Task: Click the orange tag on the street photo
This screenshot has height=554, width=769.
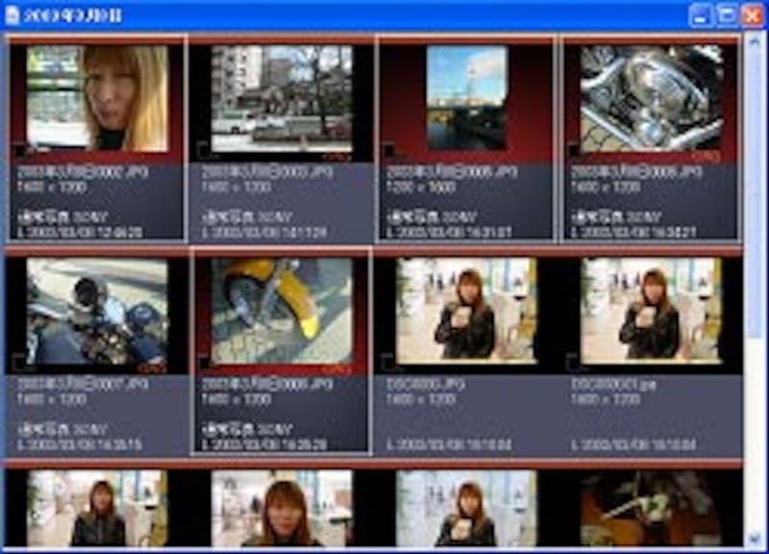Action: click(335, 154)
